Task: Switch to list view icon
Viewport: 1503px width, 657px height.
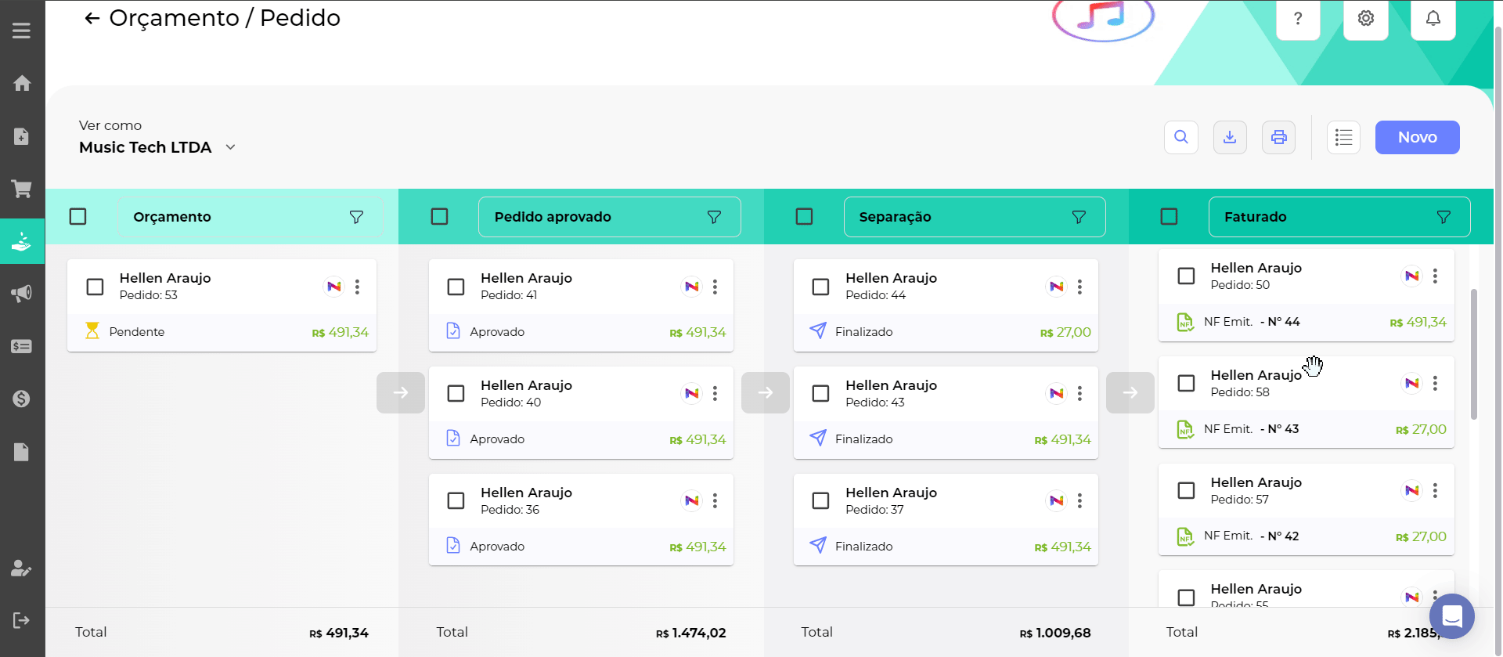Action: pyautogui.click(x=1343, y=138)
